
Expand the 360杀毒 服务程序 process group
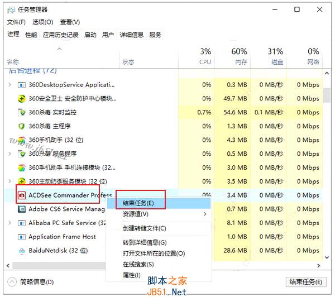pos(10,154)
